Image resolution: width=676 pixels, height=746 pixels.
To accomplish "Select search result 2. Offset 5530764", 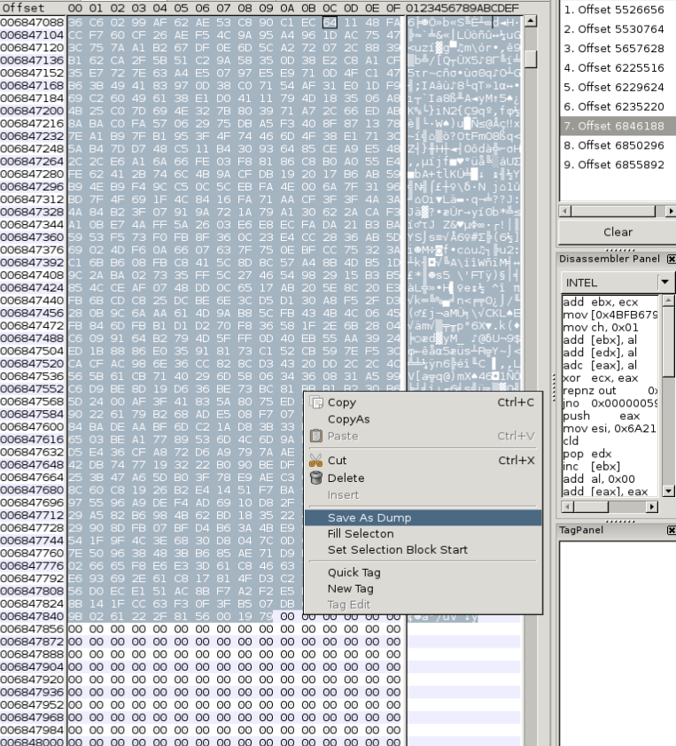I will 614,29.
